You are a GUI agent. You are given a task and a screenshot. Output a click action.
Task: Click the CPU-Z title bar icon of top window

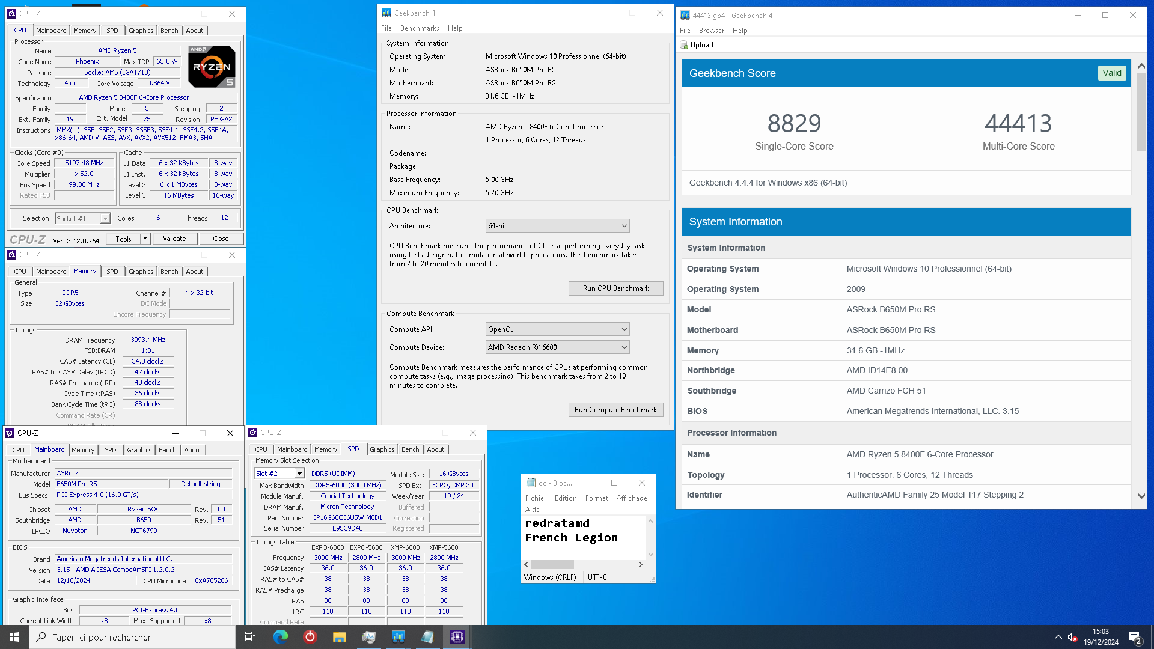[11, 13]
